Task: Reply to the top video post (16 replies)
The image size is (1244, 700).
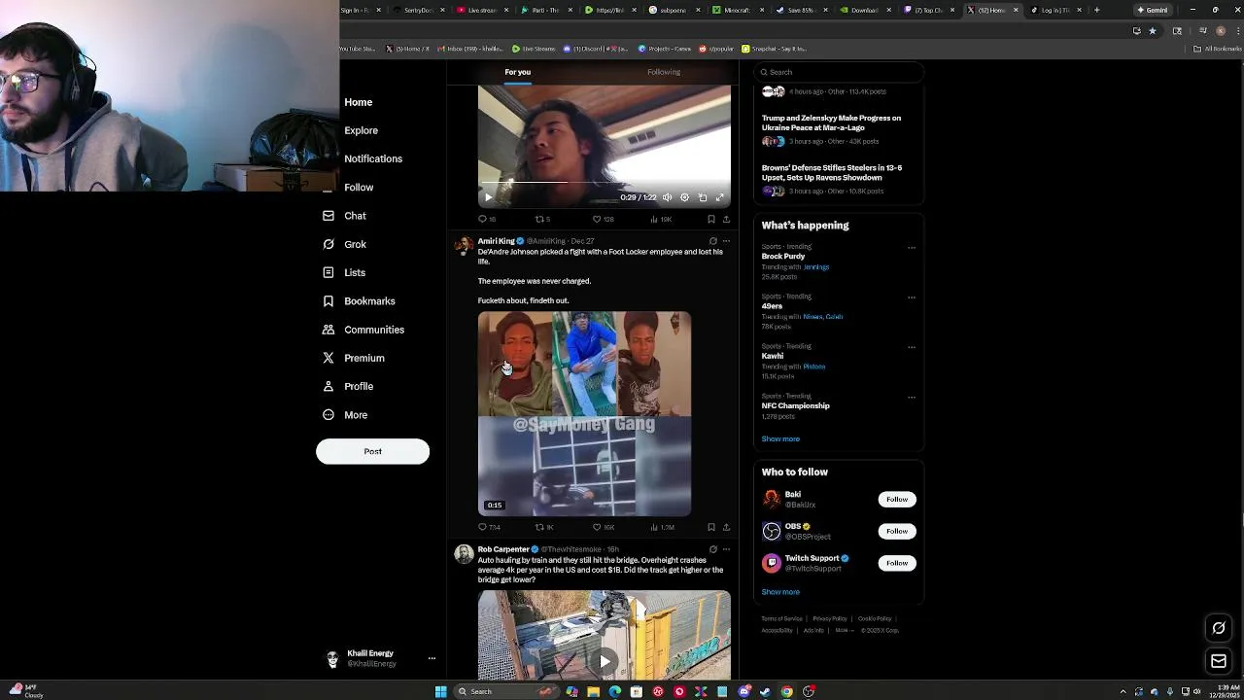Action: (x=487, y=219)
